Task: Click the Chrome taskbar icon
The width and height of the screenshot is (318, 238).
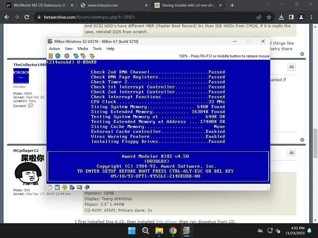Action: (173, 231)
